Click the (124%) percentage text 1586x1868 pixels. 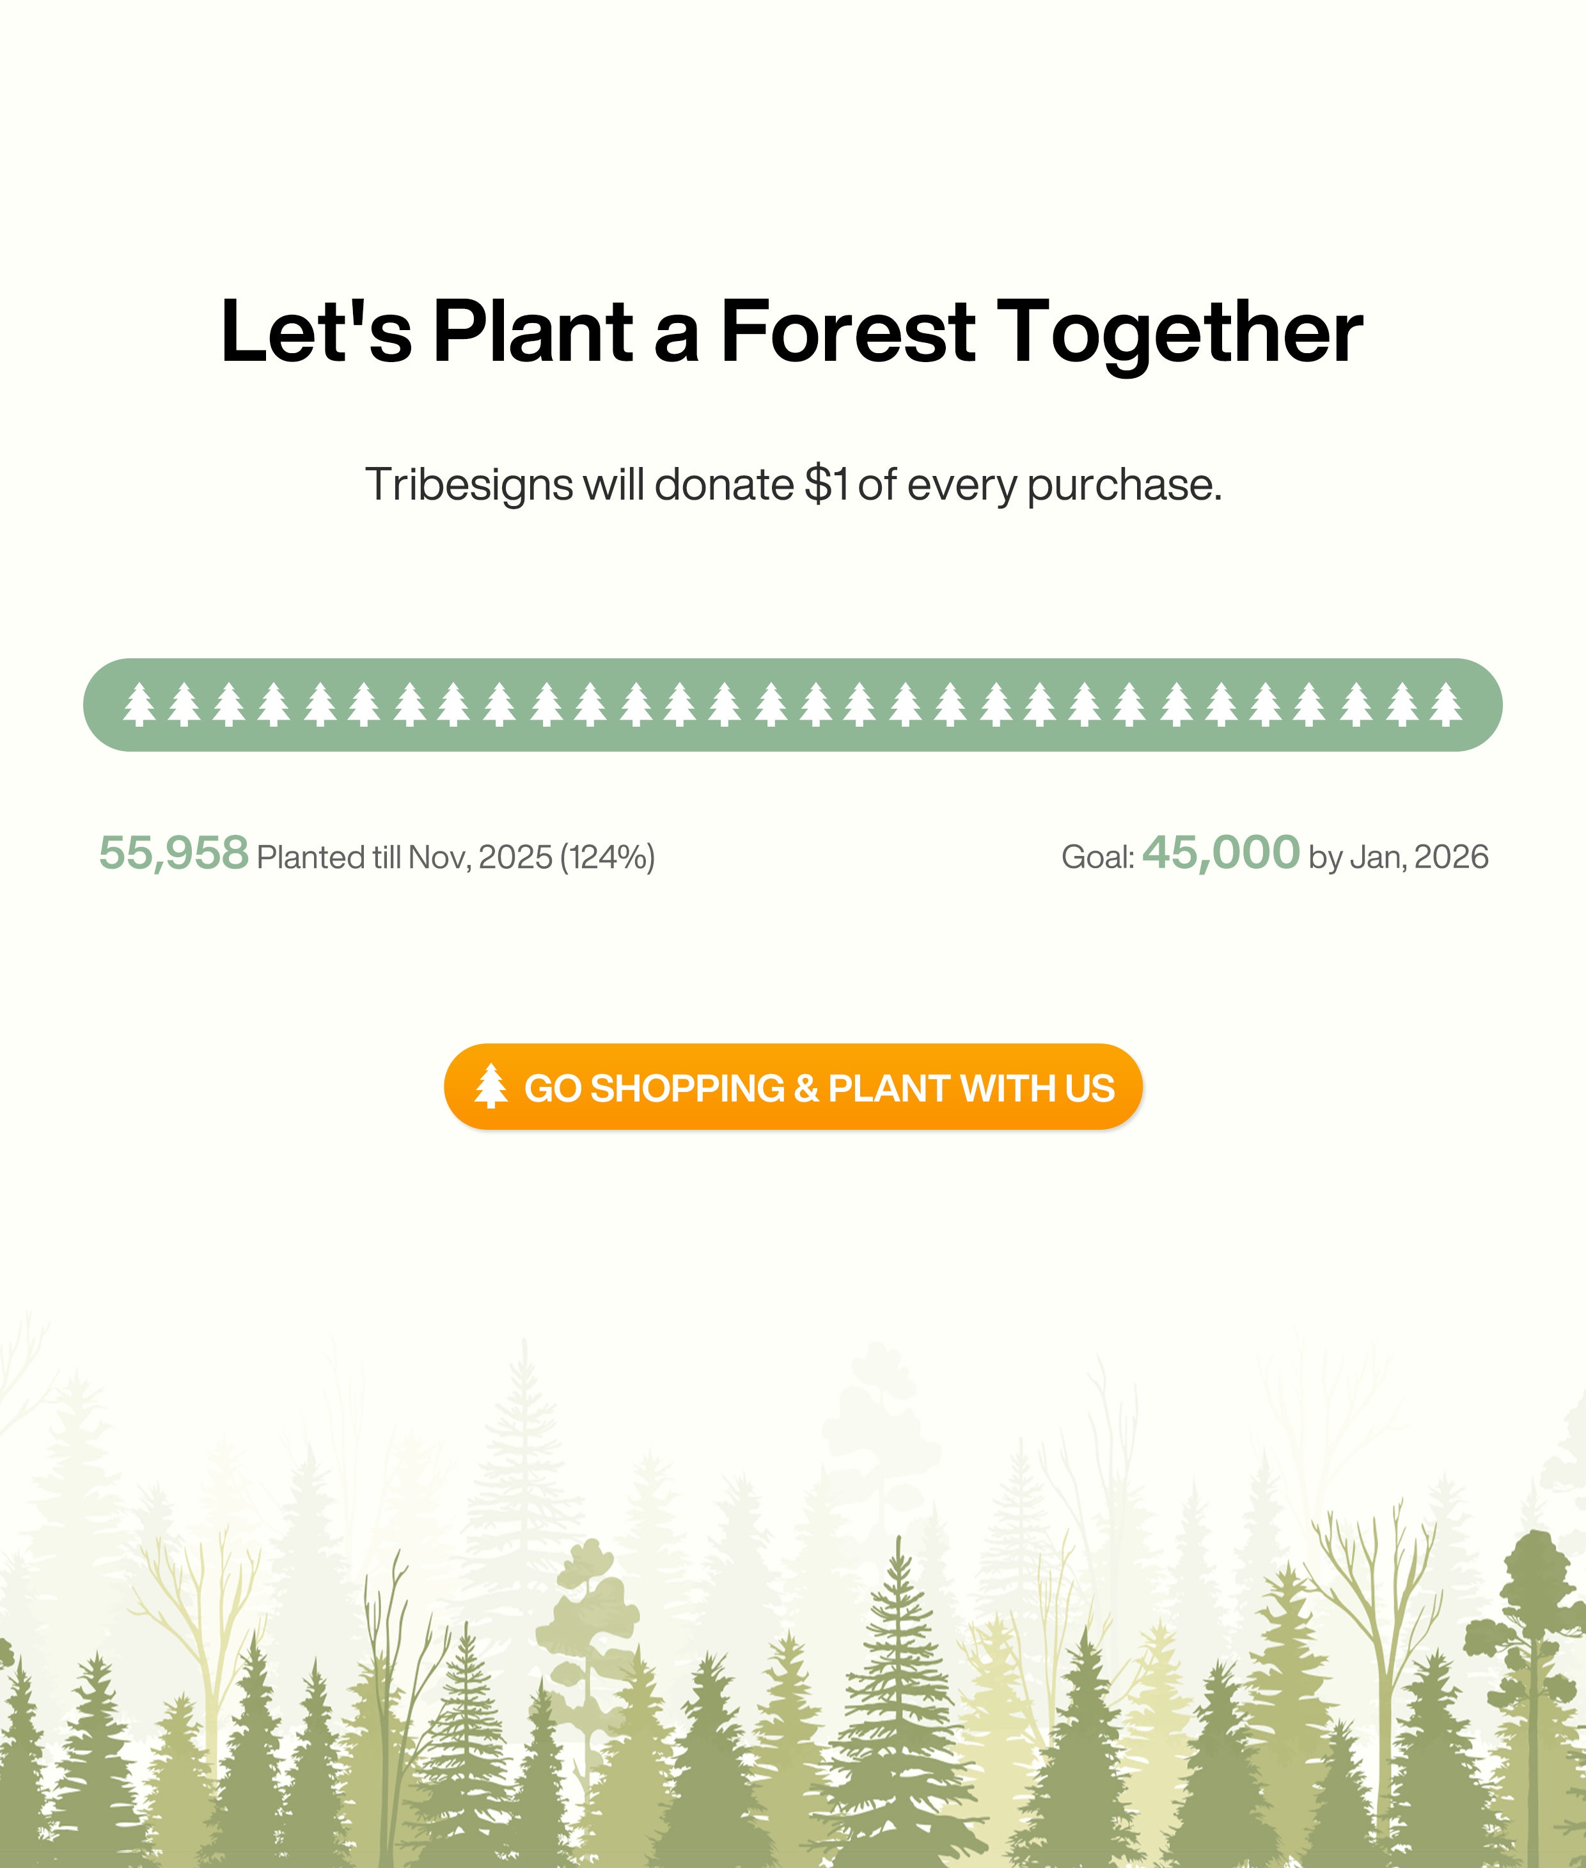pos(608,857)
